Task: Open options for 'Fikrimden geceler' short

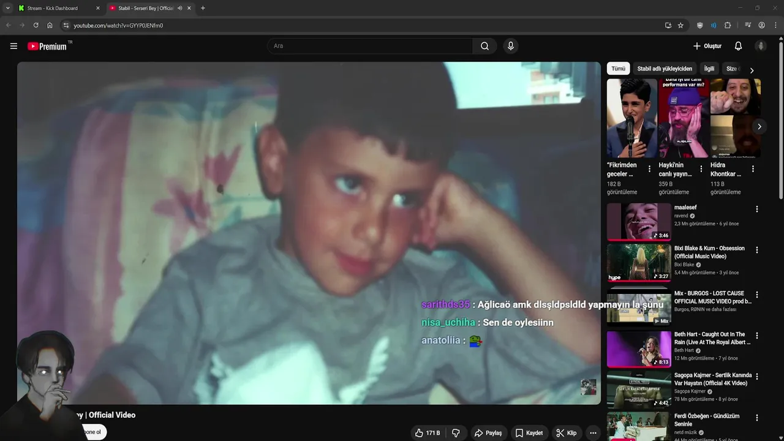Action: (649, 168)
